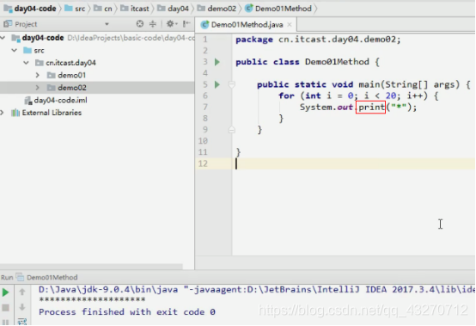This screenshot has width=476, height=326.
Task: Collapse the main method fold marker on line 5
Action: click(x=232, y=84)
